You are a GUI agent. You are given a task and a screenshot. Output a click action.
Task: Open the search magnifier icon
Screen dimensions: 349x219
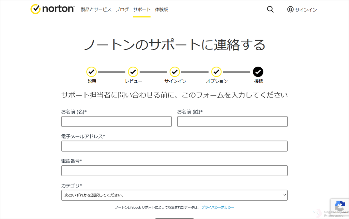(x=270, y=10)
